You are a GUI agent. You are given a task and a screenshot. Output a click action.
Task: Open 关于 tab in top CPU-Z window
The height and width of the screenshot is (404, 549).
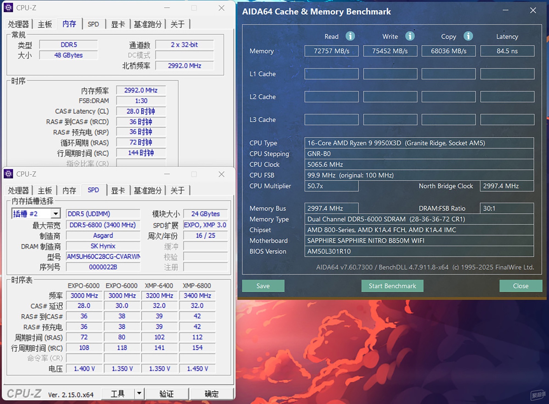[x=178, y=24]
